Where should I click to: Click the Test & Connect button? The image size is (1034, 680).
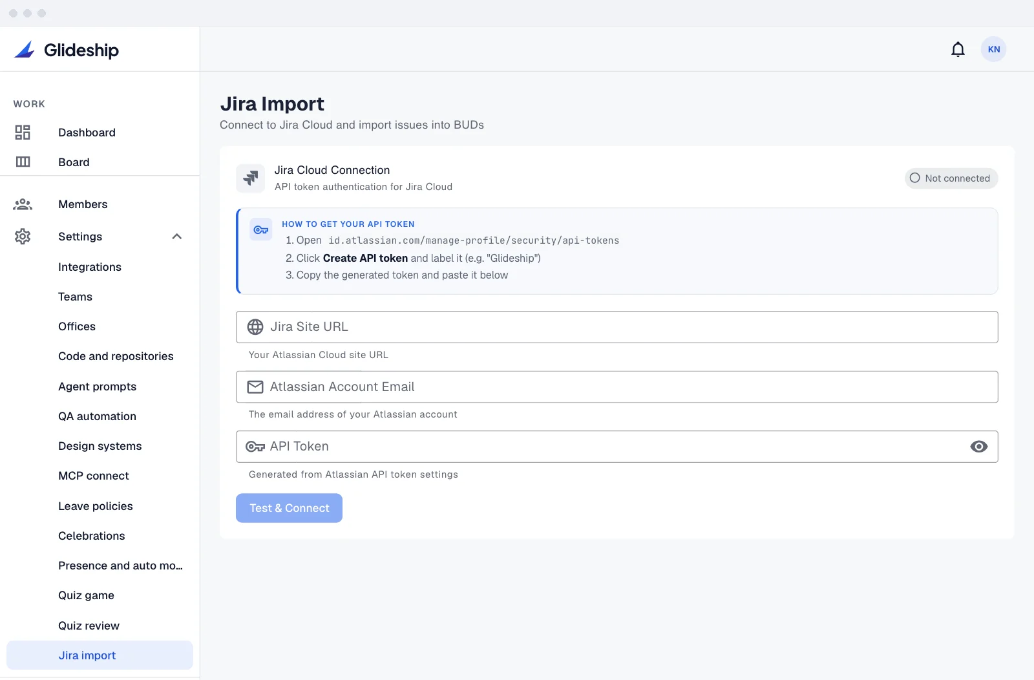(289, 508)
